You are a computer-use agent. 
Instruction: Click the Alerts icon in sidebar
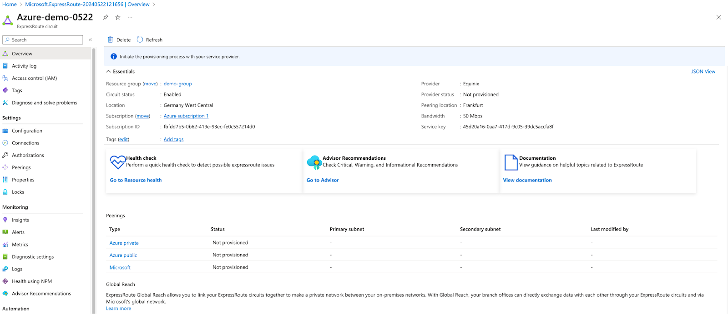5,232
